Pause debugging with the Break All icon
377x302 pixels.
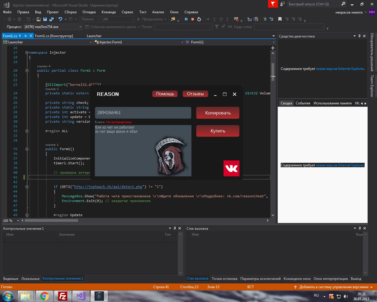click(186, 19)
